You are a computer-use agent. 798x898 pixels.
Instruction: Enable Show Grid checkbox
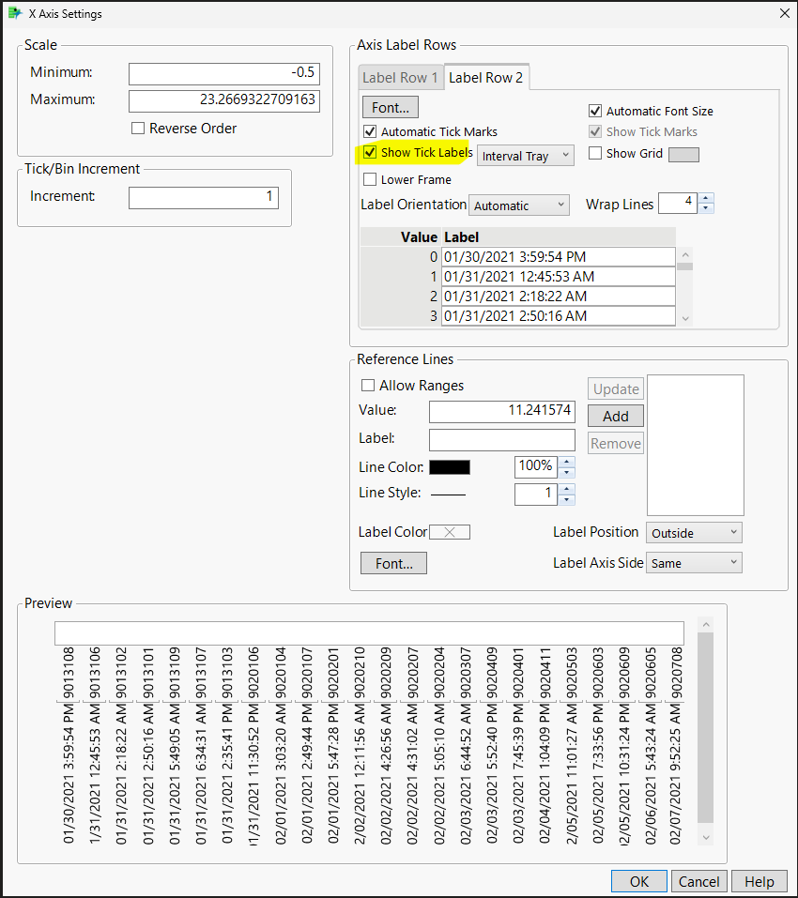click(x=595, y=154)
